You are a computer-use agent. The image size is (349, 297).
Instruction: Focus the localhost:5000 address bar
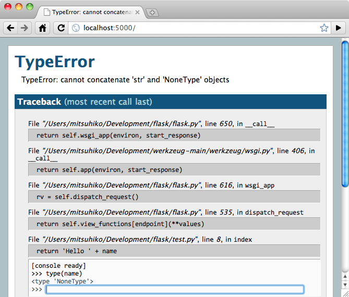tap(198, 28)
